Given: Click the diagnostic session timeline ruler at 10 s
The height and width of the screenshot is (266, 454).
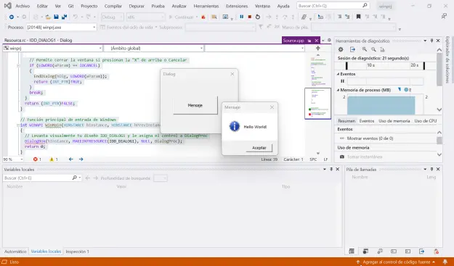Looking at the screenshot, I should [x=371, y=65].
